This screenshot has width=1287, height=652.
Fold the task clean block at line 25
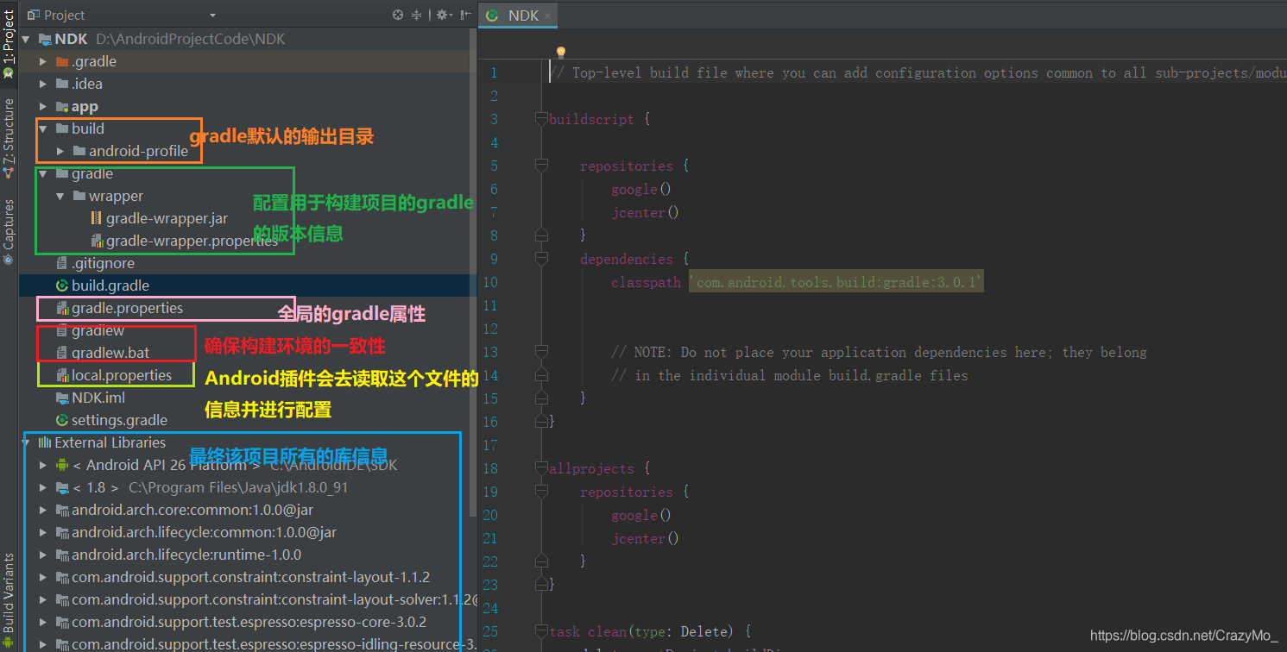pos(541,631)
